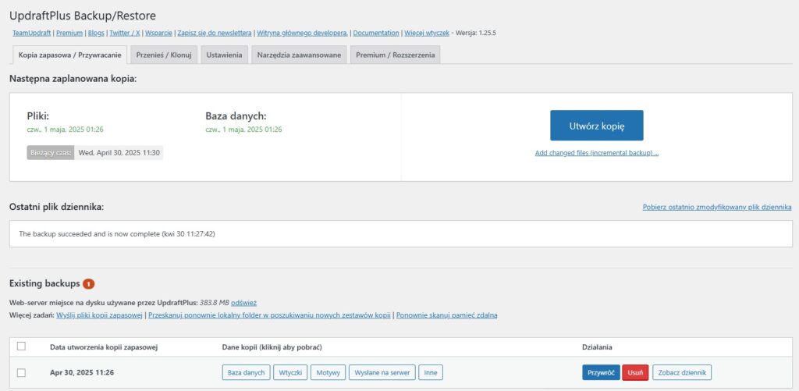Click the current time Wed, April 30, 2025 11:30
Screen dimensions: 799x391
click(119, 153)
